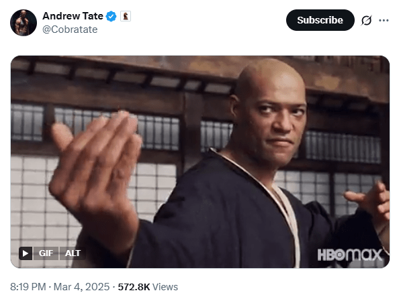This screenshot has height=301, width=399.
Task: Open the 8:19 PM timestamp link
Action: 28,287
